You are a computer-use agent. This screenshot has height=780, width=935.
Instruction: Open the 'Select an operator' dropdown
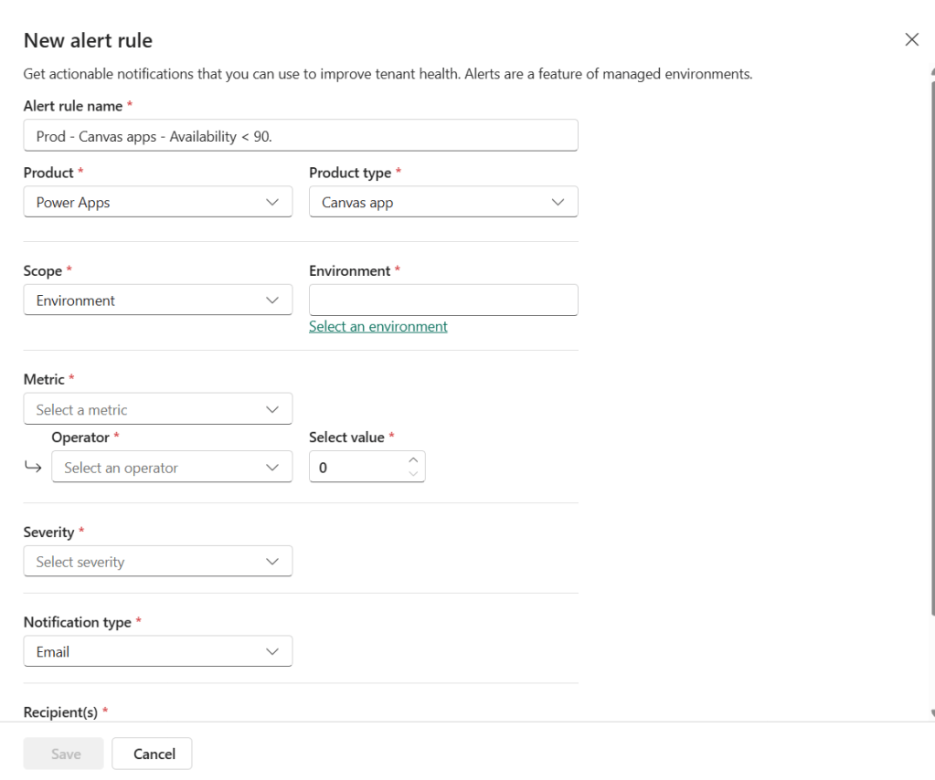click(172, 467)
